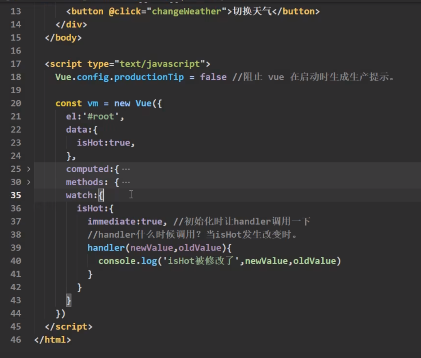The height and width of the screenshot is (358, 421).
Task: Click the '#root' selector string
Action: click(x=101, y=116)
